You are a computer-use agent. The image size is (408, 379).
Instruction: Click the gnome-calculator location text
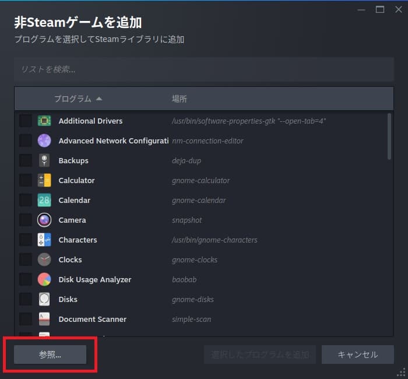(201, 181)
